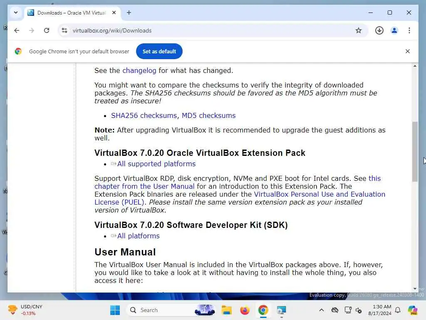The image size is (426, 320).
Task: Open the notifications bell icon
Action: 398,310
